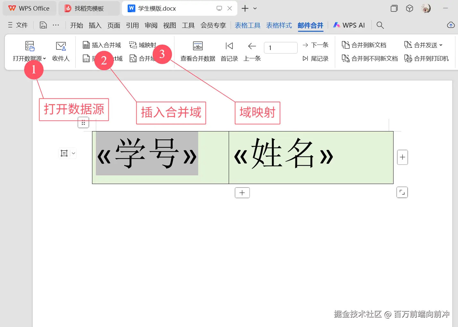Screen dimensions: 458x327
Task: Switch to the 会员专享 tab
Action: tap(213, 25)
